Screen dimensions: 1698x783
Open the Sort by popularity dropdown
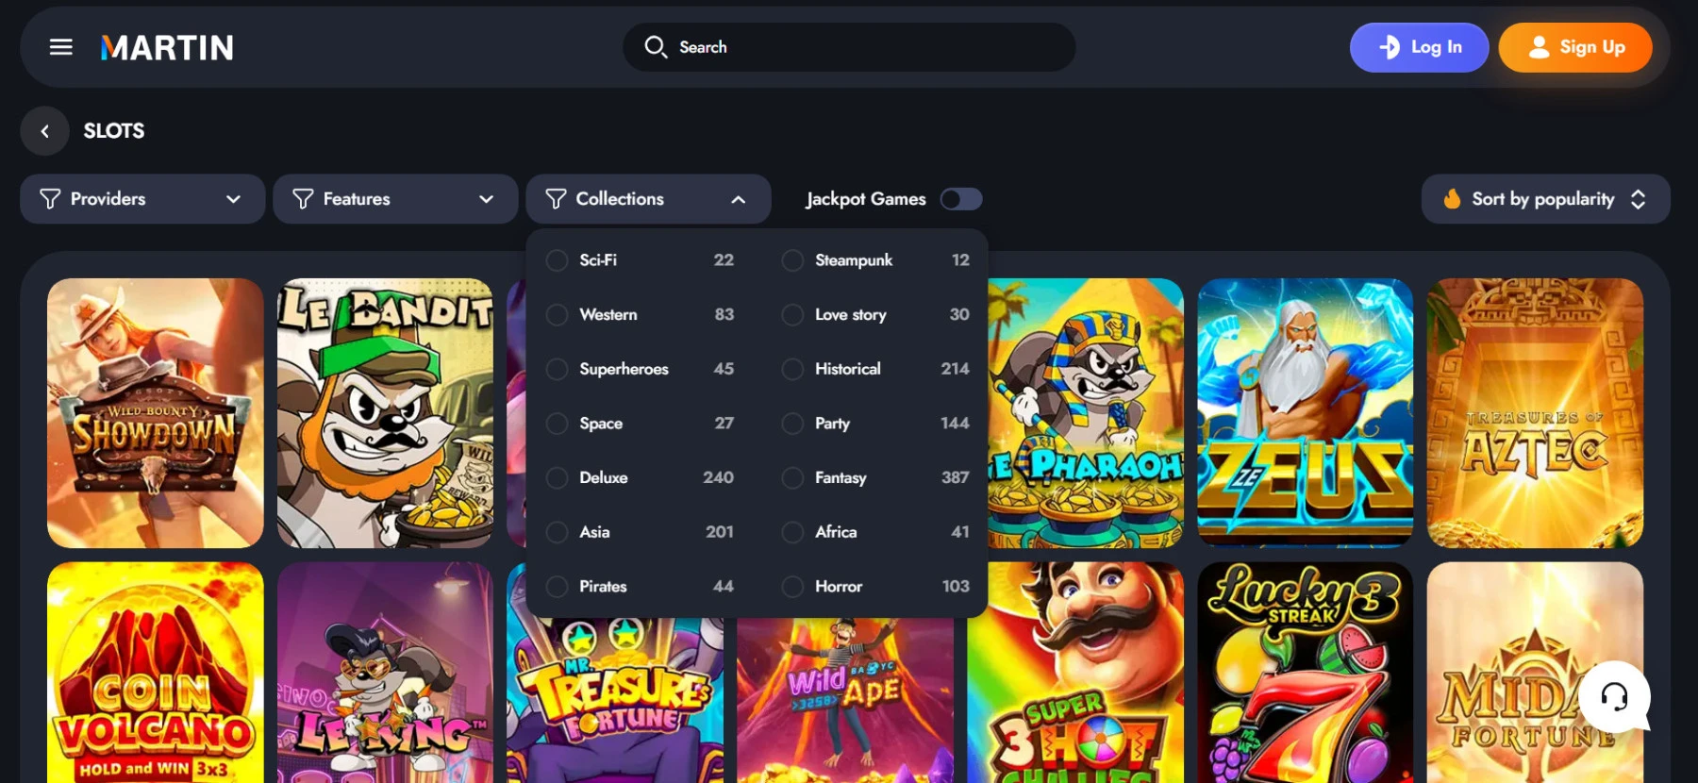1545,199
